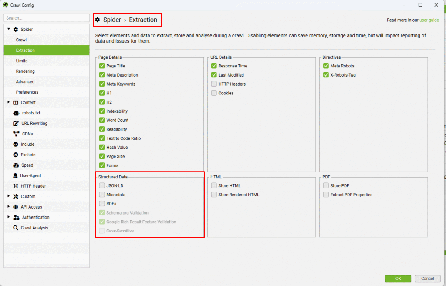Image resolution: width=446 pixels, height=286 pixels.
Task: Click the URL Rewriting edit icon
Action: point(16,124)
